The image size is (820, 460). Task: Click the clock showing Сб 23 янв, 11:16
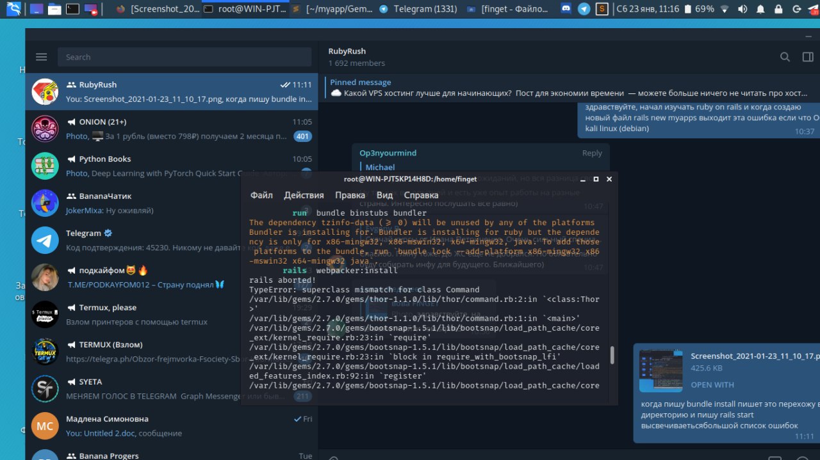648,9
